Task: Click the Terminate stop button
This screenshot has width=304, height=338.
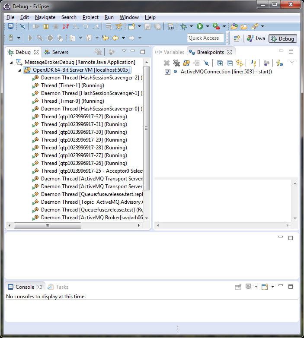Action: coord(56,26)
